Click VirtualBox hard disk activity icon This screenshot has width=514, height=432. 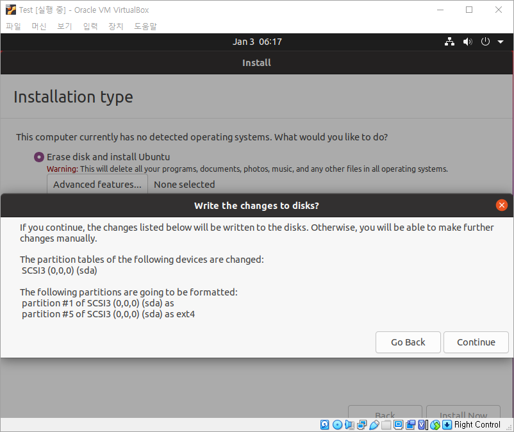(x=325, y=424)
